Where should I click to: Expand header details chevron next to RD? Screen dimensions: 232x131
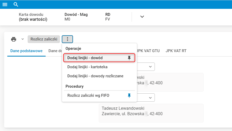(142, 17)
